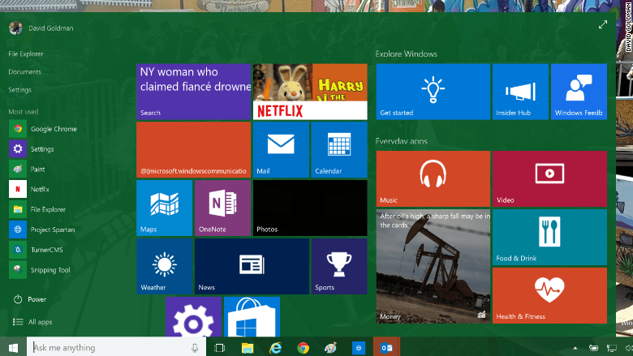Open the Store shopping bag tile
Image resolution: width=633 pixels, height=356 pixels.
(252, 316)
